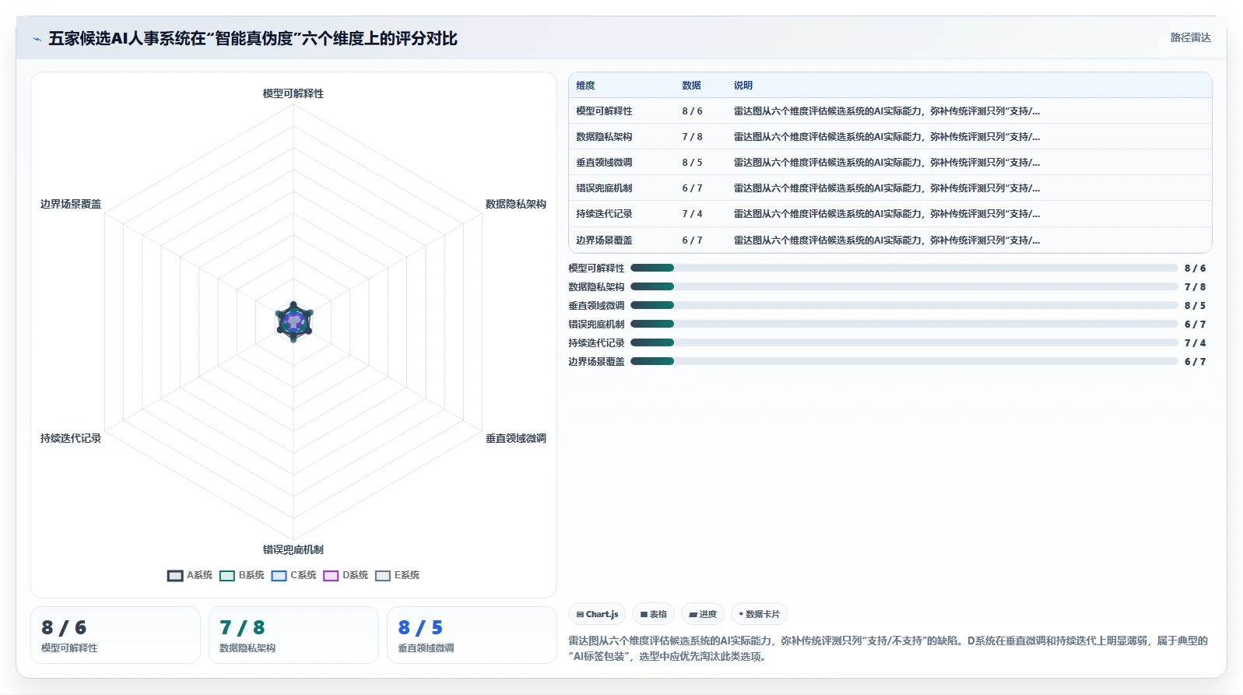Select the 模型可解释性 table row cell
1243x695 pixels.
[604, 111]
